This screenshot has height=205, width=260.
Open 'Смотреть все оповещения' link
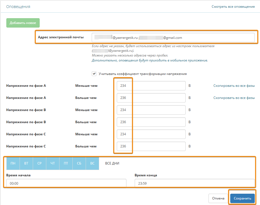click(233, 7)
